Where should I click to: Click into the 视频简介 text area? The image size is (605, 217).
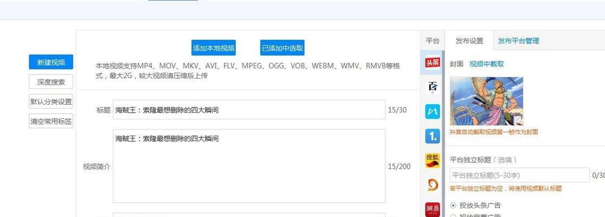coord(249,166)
